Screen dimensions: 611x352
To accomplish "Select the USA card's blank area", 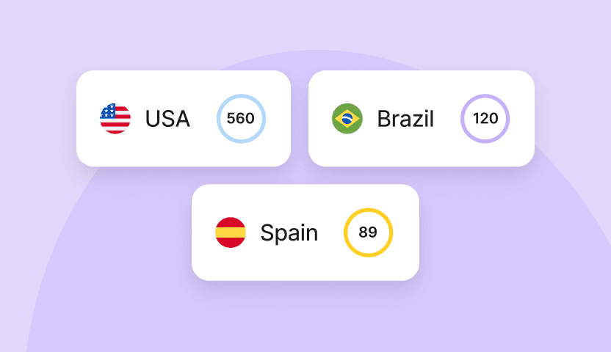I will 183,154.
